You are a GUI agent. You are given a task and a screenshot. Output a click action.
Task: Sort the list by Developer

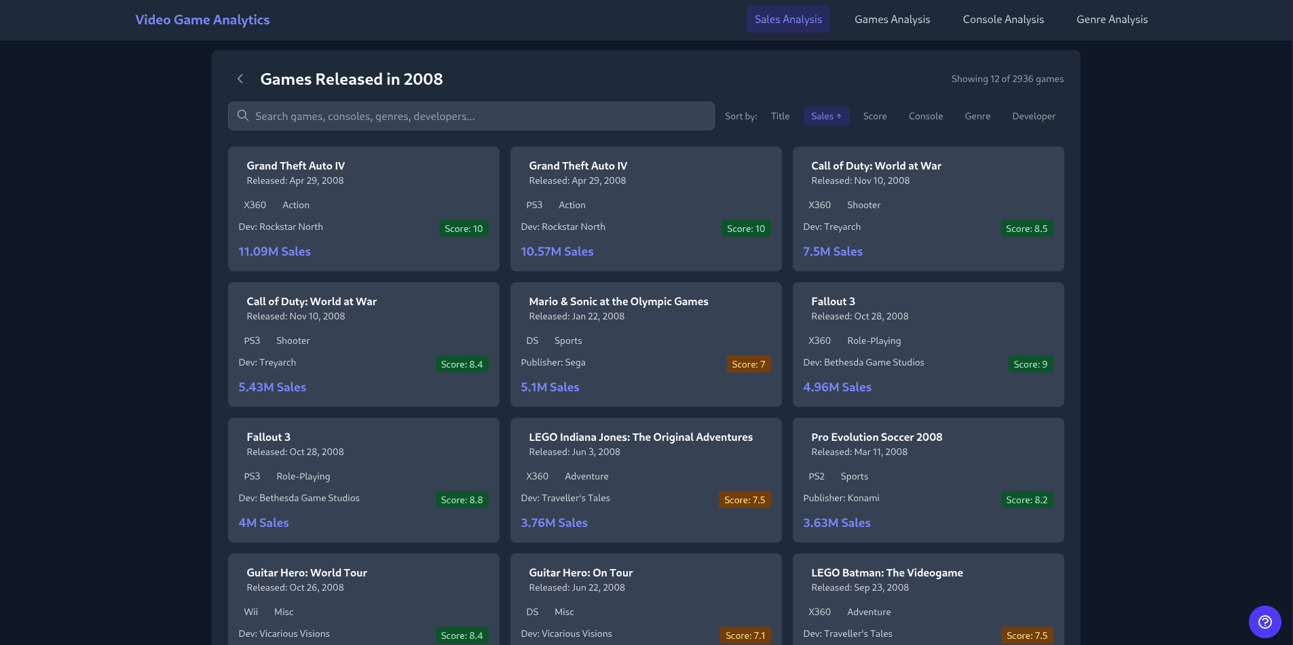(1033, 116)
